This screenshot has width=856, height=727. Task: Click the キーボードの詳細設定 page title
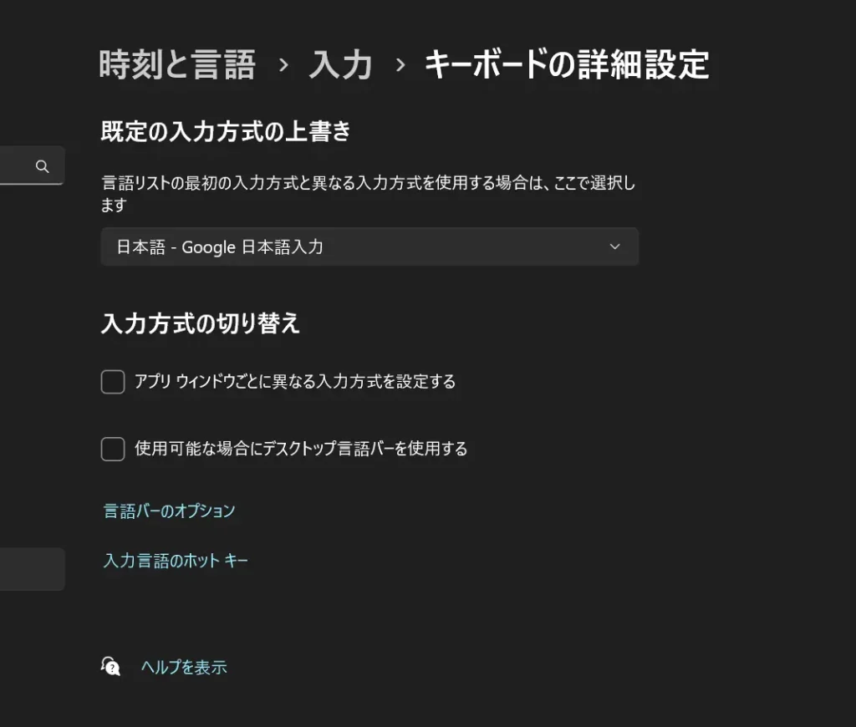[568, 64]
